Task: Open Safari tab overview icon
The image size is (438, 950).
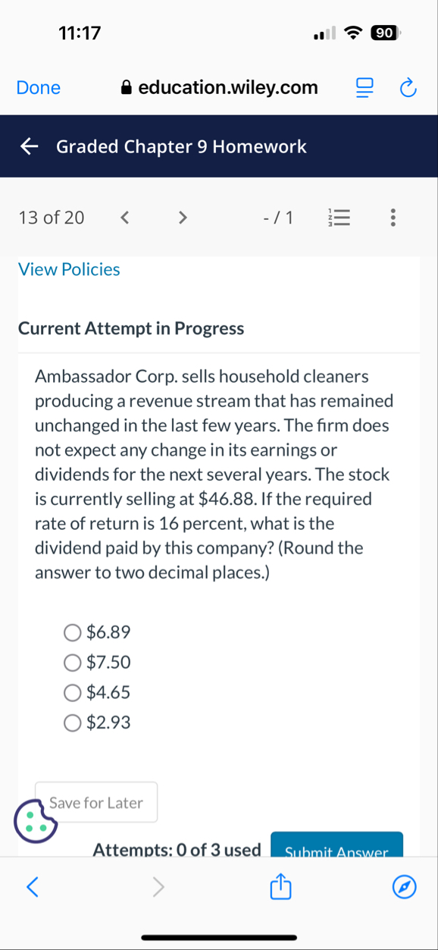Action: pos(364,87)
